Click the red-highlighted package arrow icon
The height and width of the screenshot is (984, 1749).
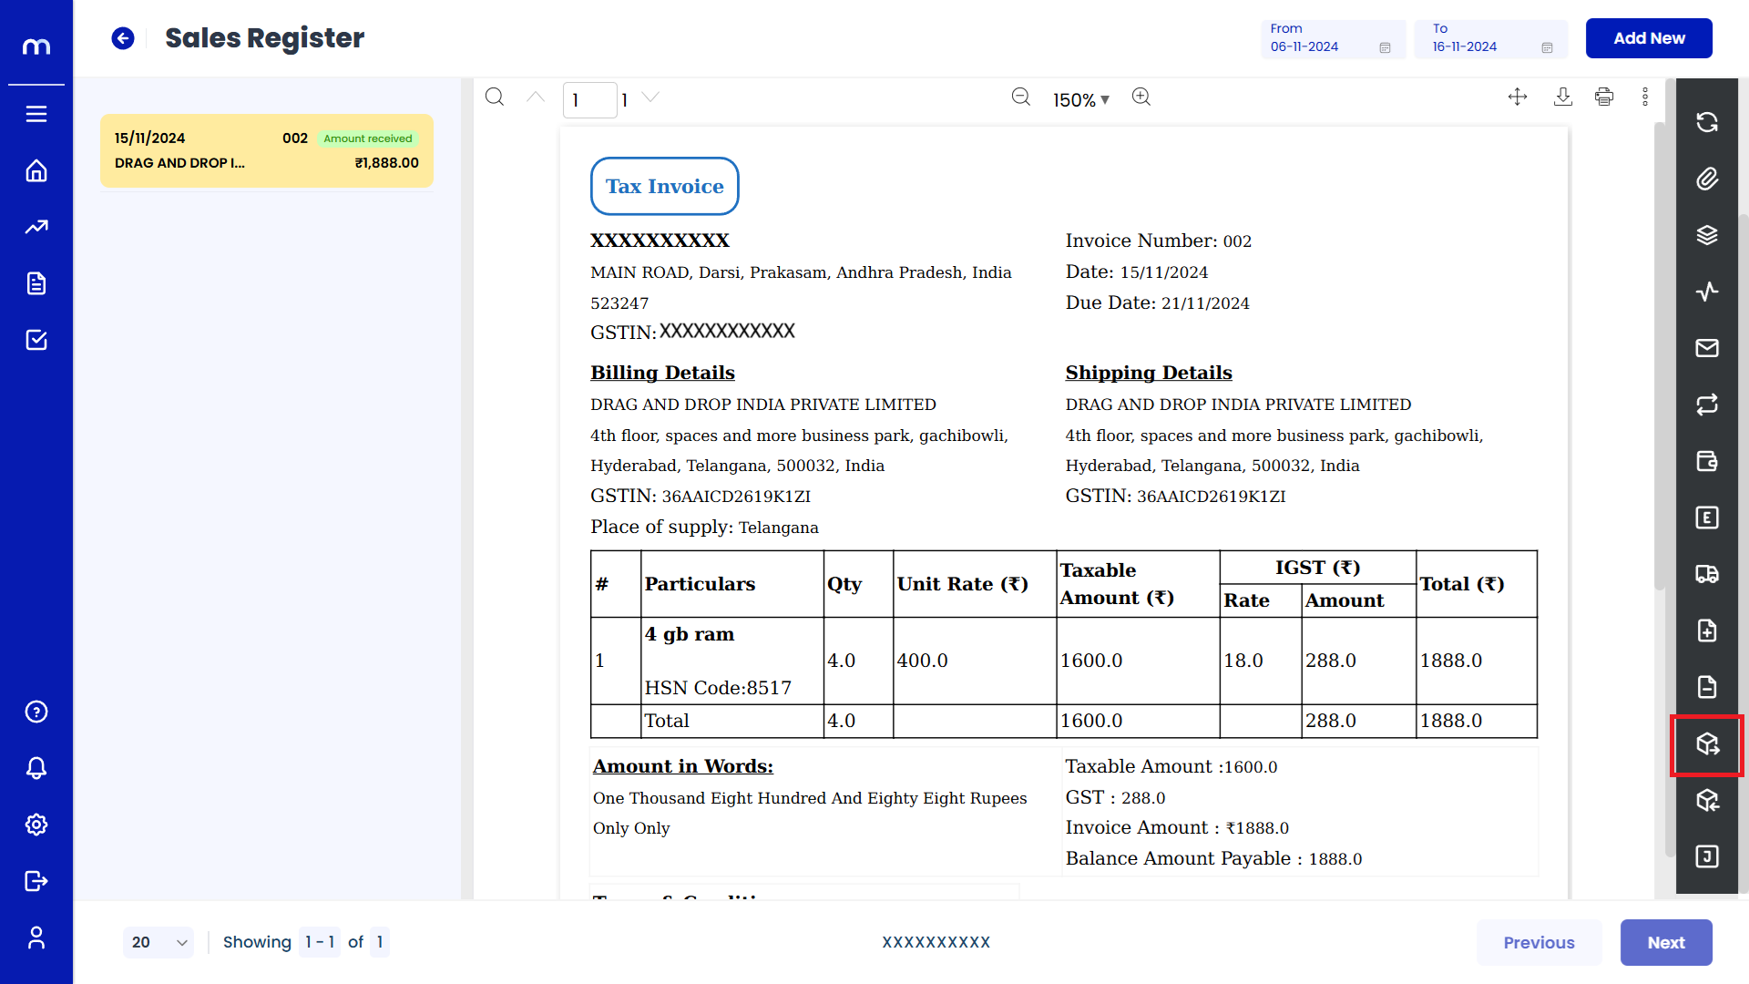tap(1706, 744)
